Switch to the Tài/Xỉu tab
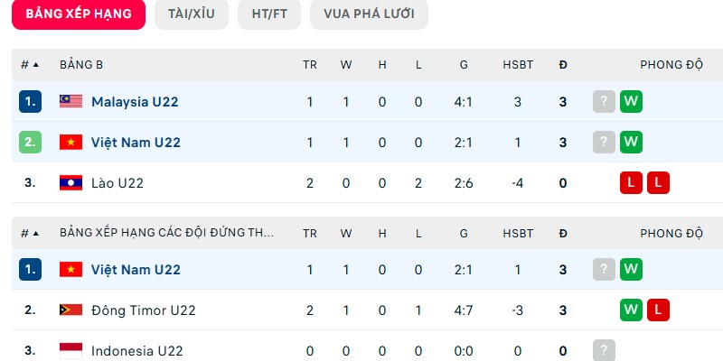Image resolution: width=723 pixels, height=361 pixels. [191, 14]
